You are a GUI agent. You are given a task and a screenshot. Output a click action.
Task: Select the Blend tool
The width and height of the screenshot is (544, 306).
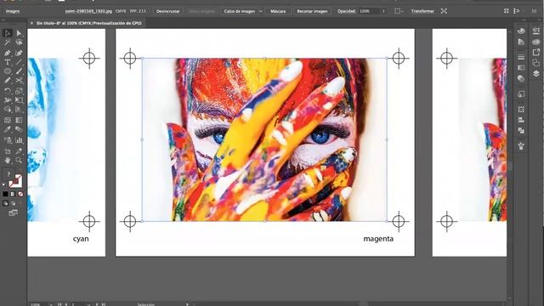19,129
